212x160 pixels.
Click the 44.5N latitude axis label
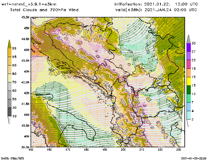(25, 39)
